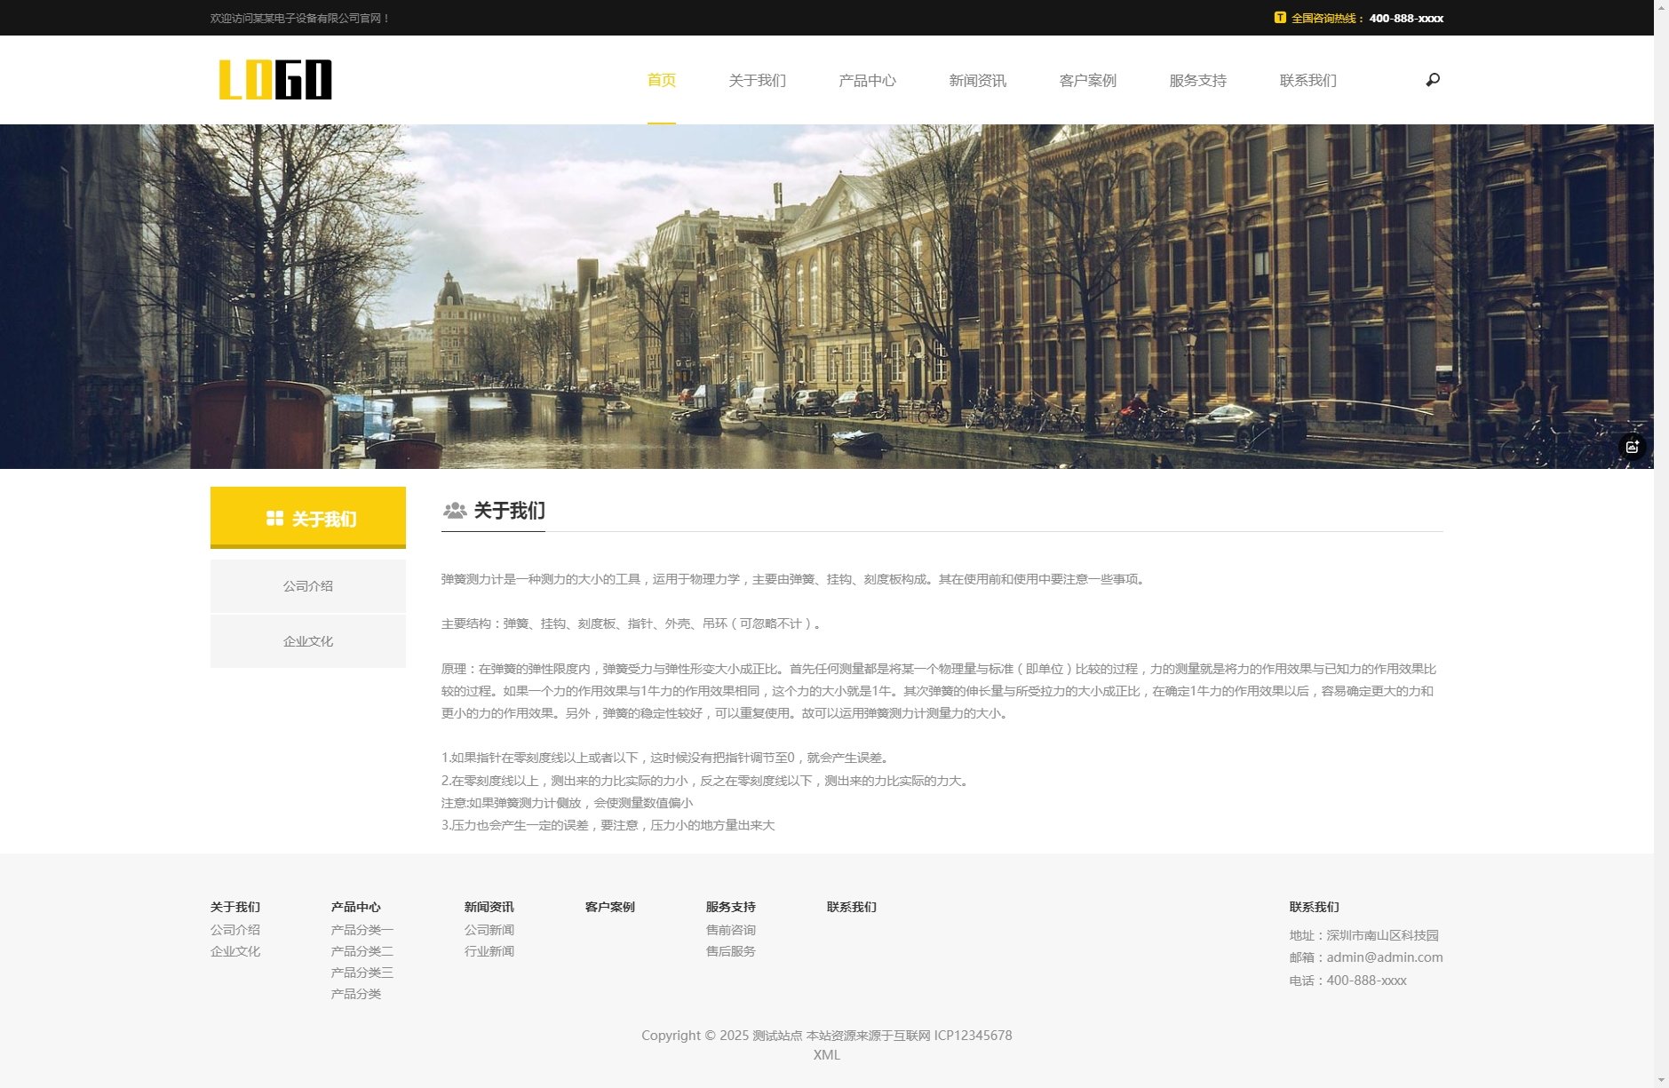The image size is (1669, 1088).
Task: Click the people icon beside 关于我们 heading
Action: click(455, 511)
